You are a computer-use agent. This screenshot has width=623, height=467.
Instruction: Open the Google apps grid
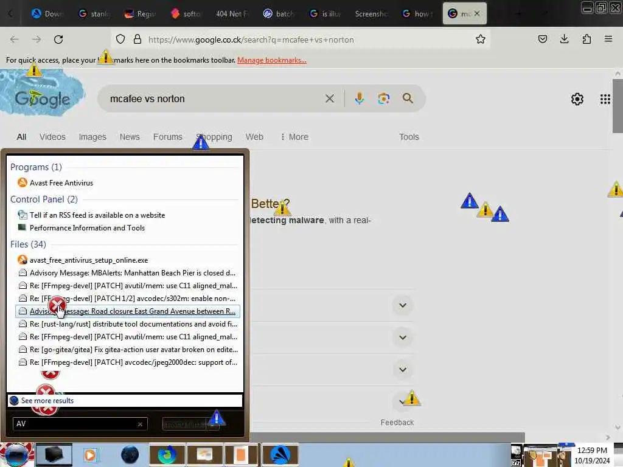pos(605,99)
